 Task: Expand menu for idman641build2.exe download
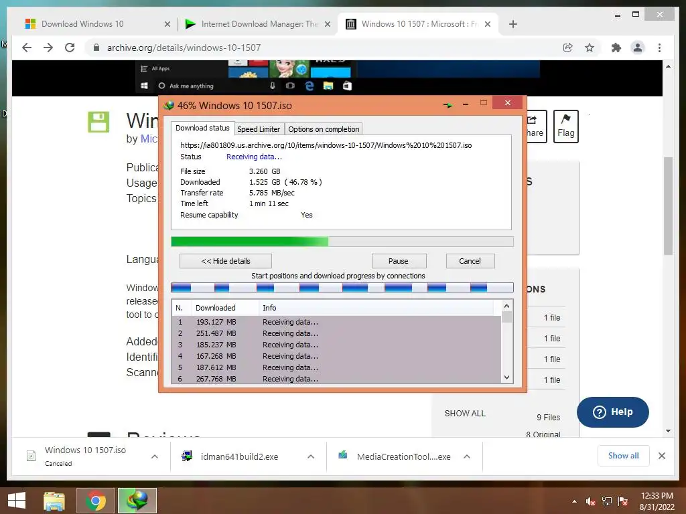click(x=311, y=456)
